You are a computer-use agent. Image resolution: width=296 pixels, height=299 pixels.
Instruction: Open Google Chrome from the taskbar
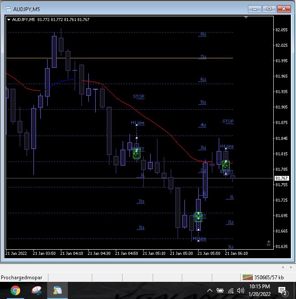point(15,290)
